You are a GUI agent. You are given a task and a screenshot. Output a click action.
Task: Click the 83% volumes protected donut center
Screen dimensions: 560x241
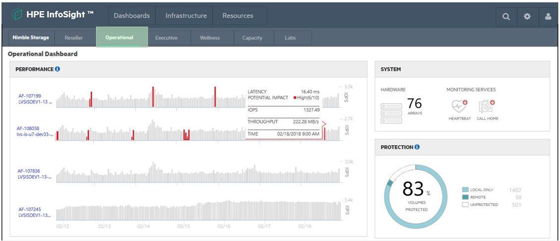[416, 196]
